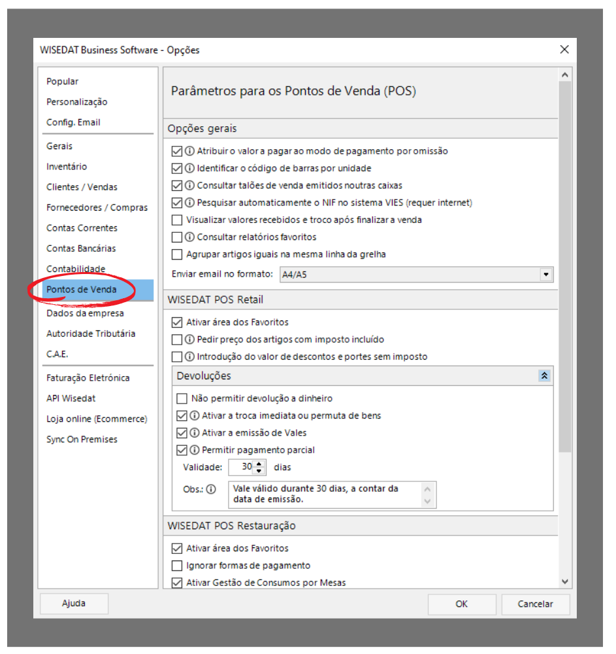The width and height of the screenshot is (616, 654).
Task: Uncheck Identificar o código de barras por unidade
Action: point(177,168)
